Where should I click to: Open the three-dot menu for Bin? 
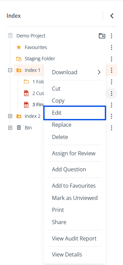click(x=111, y=128)
